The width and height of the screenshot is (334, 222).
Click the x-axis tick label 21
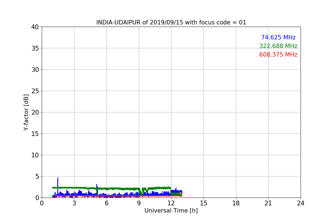(268, 203)
